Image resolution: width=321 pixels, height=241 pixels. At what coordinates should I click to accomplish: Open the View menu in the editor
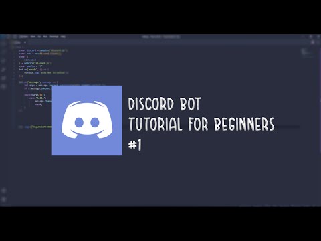33,37
